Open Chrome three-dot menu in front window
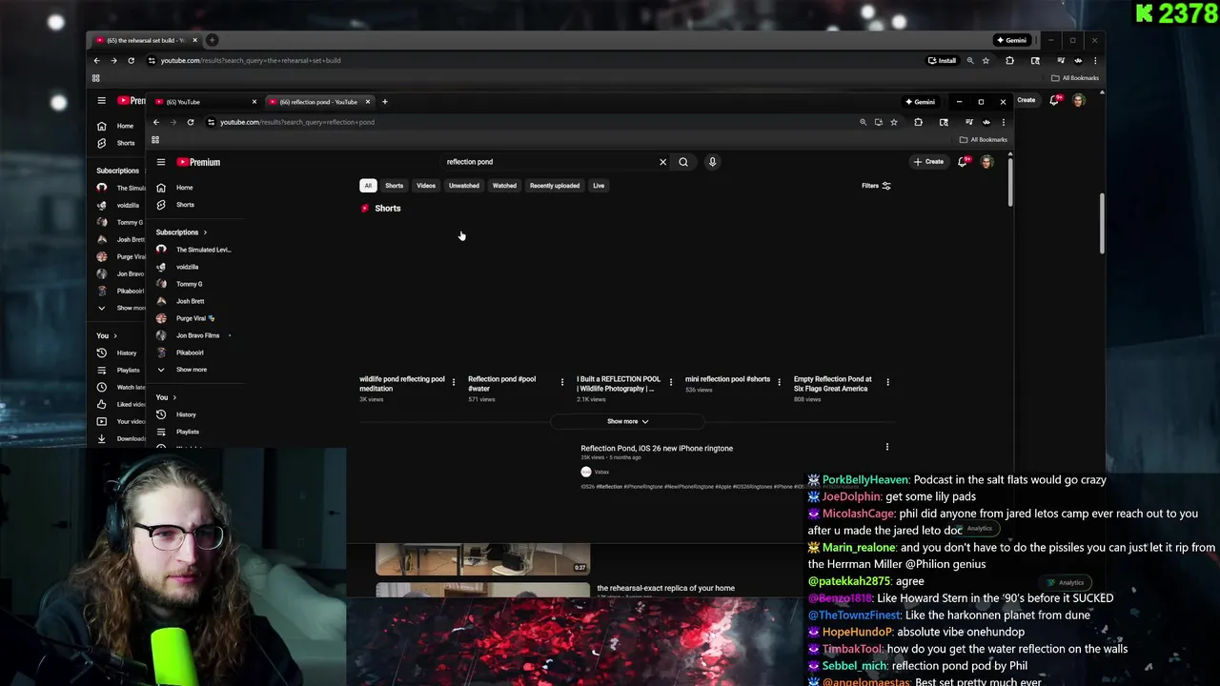The width and height of the screenshot is (1220, 686). pyautogui.click(x=1003, y=122)
